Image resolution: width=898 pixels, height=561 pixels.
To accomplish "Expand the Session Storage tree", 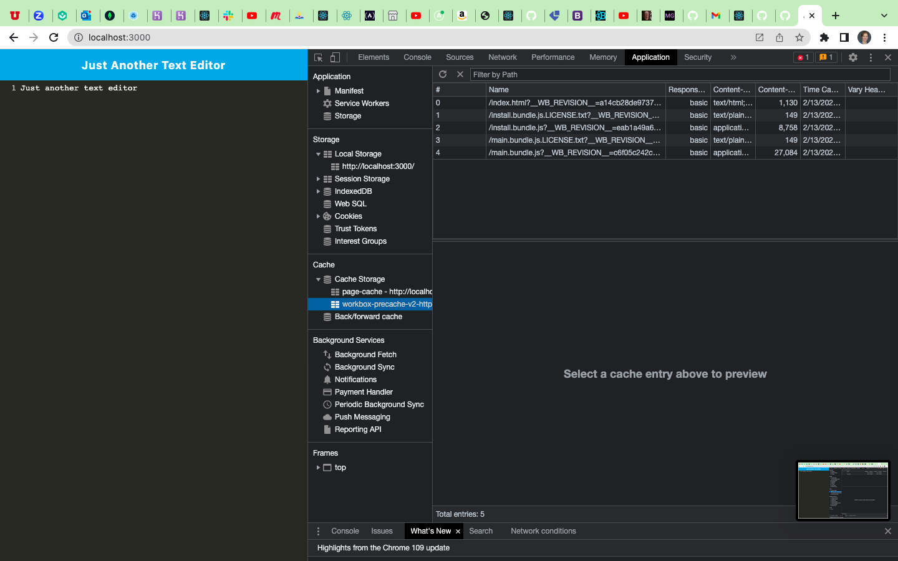I will pyautogui.click(x=318, y=179).
